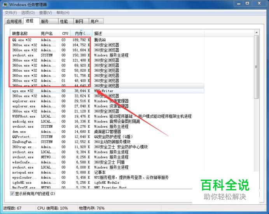Click the Task Manager title bar icon
This screenshot has height=214, width=269.
[x=5, y=4]
